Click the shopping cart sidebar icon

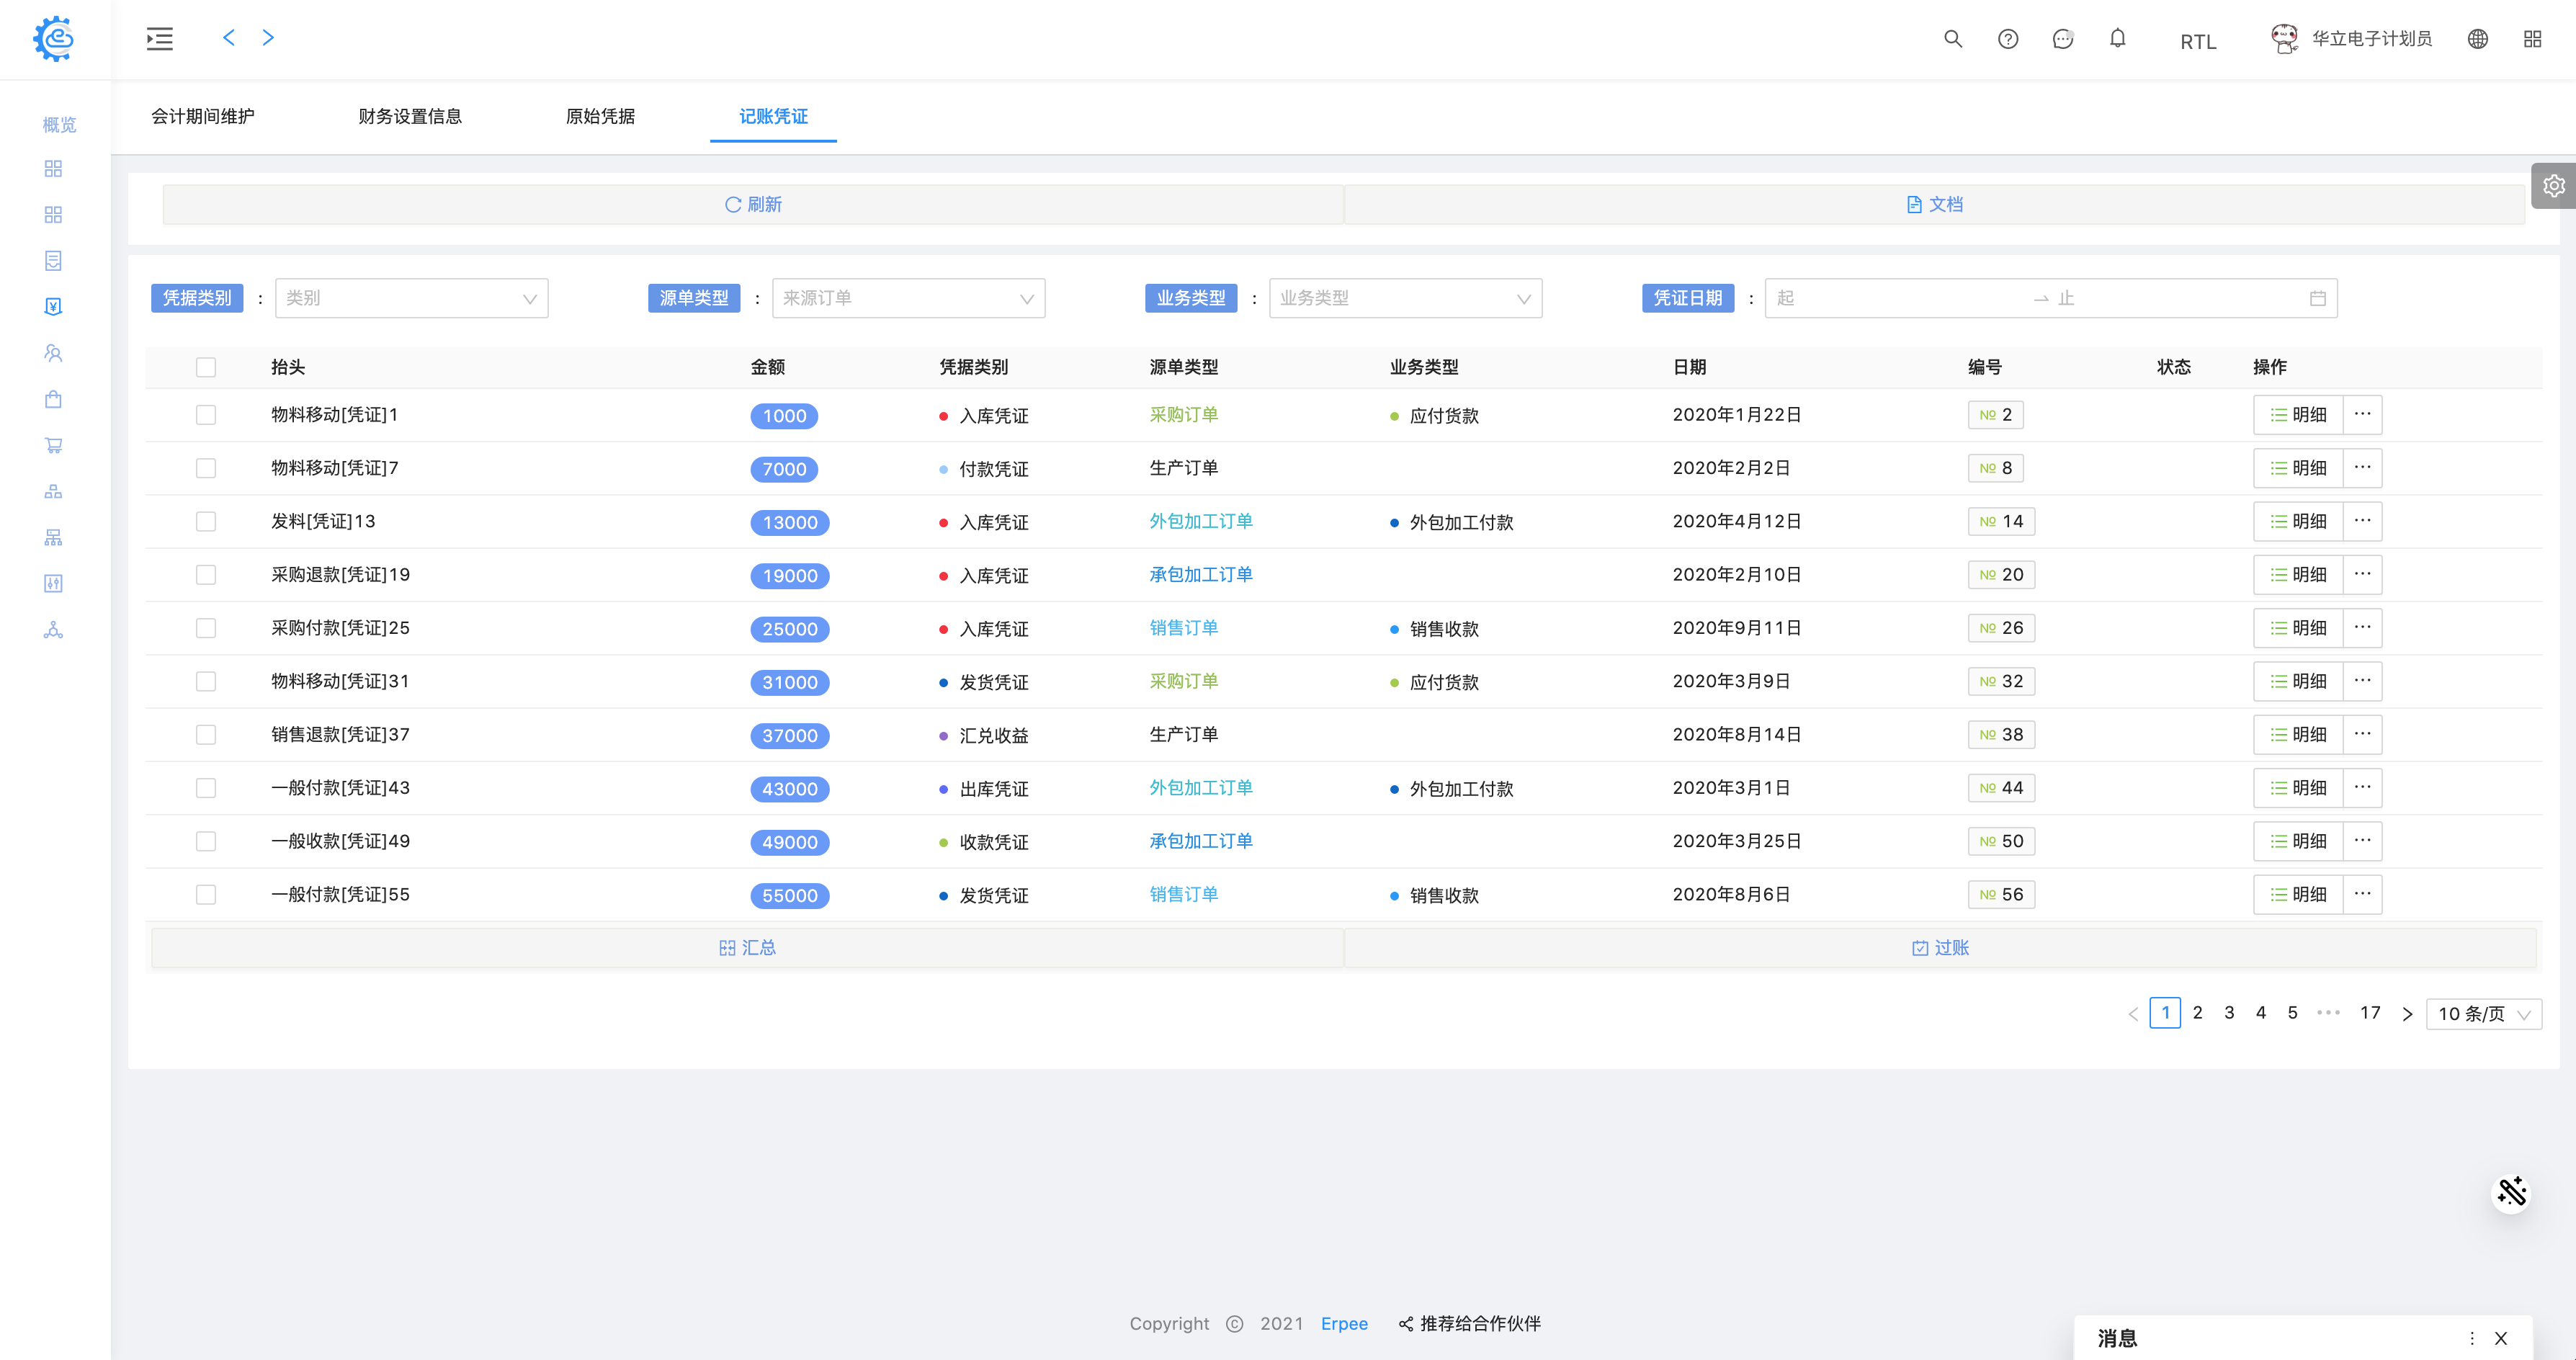click(54, 445)
